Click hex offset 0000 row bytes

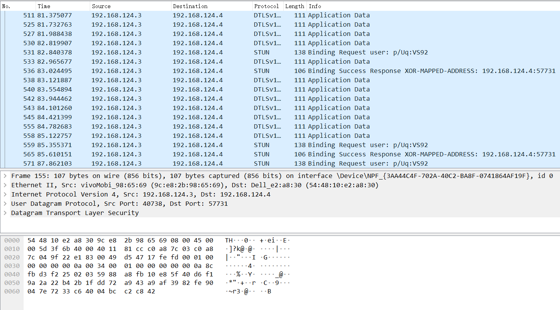[120, 241]
